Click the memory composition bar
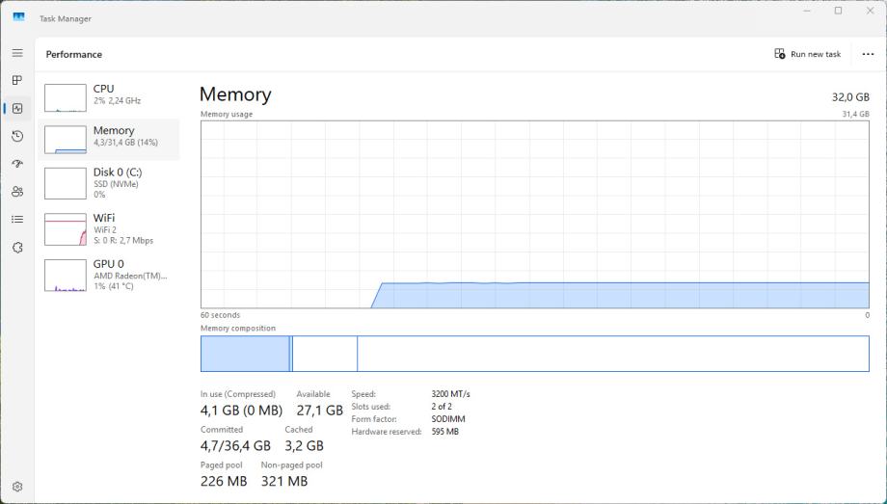 (534, 354)
